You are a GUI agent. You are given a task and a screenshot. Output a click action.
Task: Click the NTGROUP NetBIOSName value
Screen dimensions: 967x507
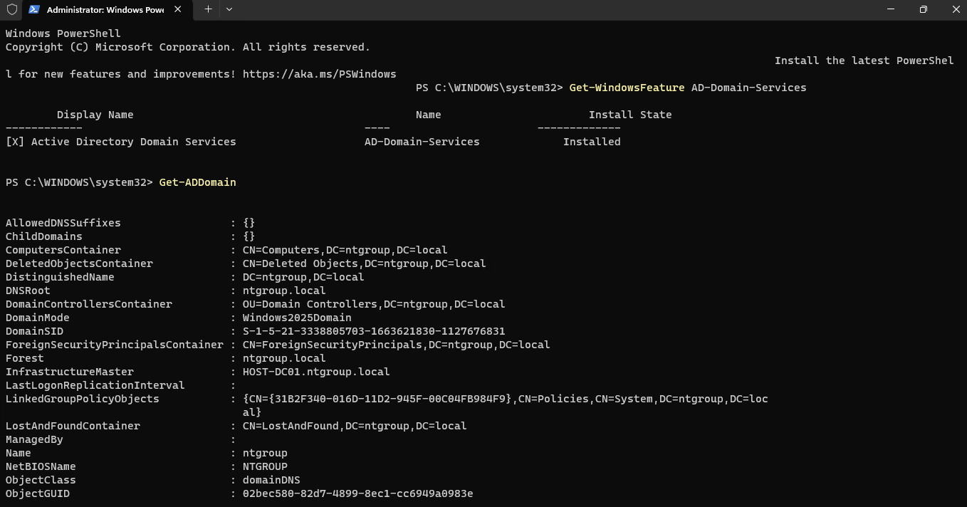pos(264,466)
